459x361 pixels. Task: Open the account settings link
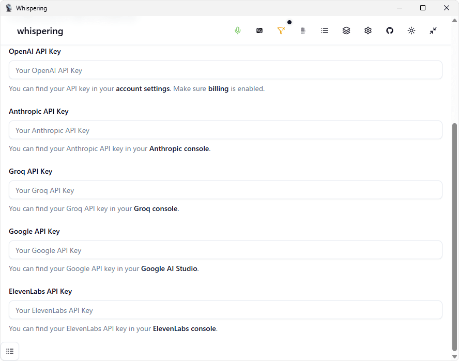click(143, 89)
